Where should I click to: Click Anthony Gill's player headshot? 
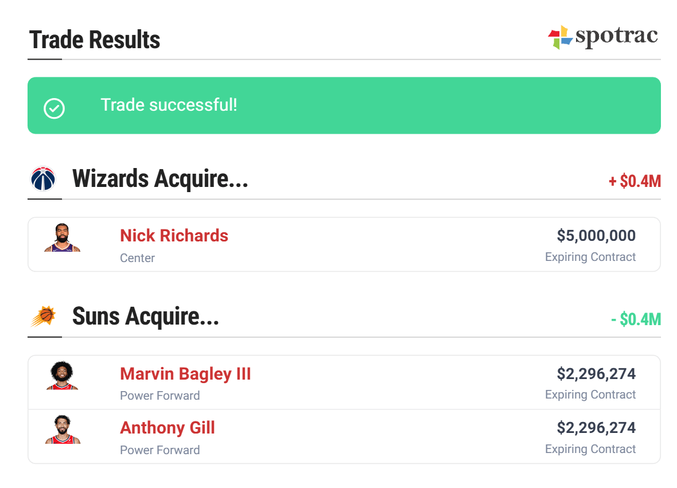pos(62,430)
